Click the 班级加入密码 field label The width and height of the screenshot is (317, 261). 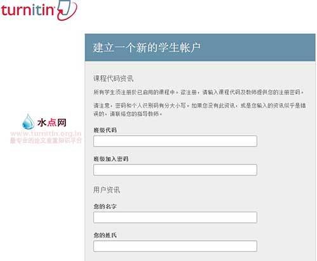click(x=111, y=159)
